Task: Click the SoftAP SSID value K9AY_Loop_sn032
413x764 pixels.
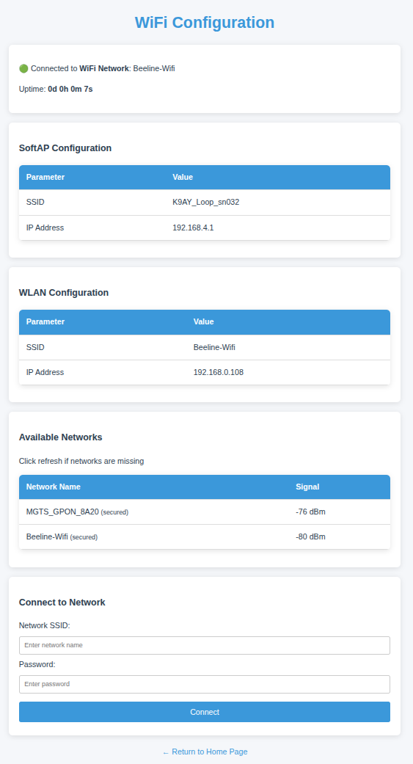Action: pos(205,203)
